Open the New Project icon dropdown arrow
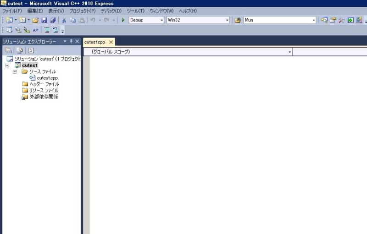This screenshot has height=234, width=367. pos(16,20)
